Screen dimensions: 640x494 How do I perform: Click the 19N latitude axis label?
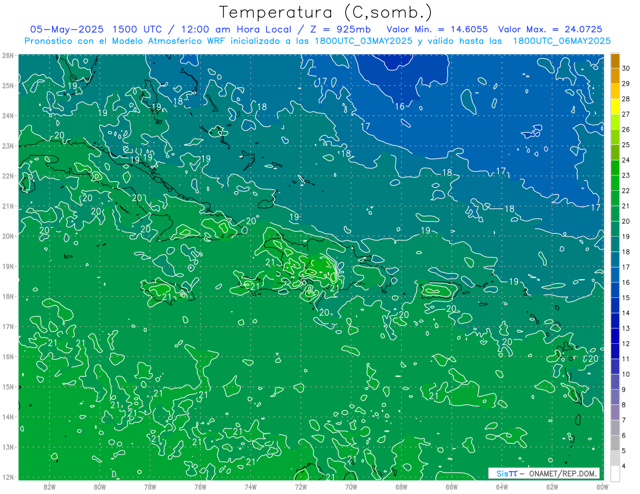(x=9, y=266)
